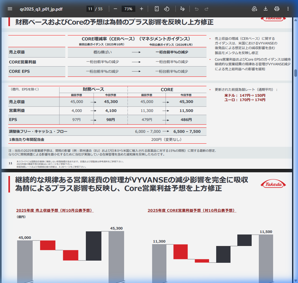The height and width of the screenshot is (283, 298).
Task: Click the '11,300' label above CORE chart bar
Action: [x=159, y=241]
